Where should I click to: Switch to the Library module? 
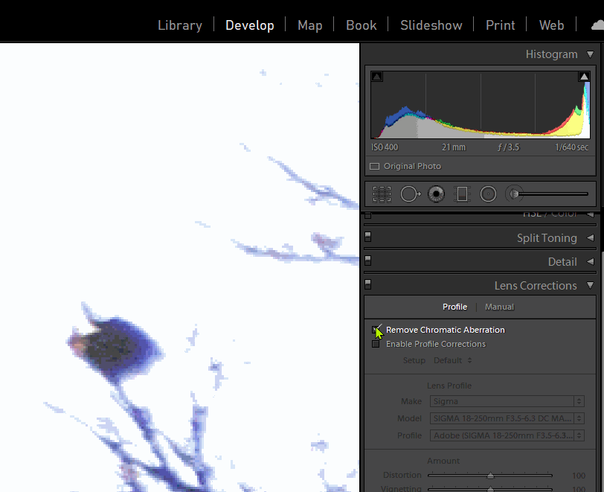tap(179, 25)
